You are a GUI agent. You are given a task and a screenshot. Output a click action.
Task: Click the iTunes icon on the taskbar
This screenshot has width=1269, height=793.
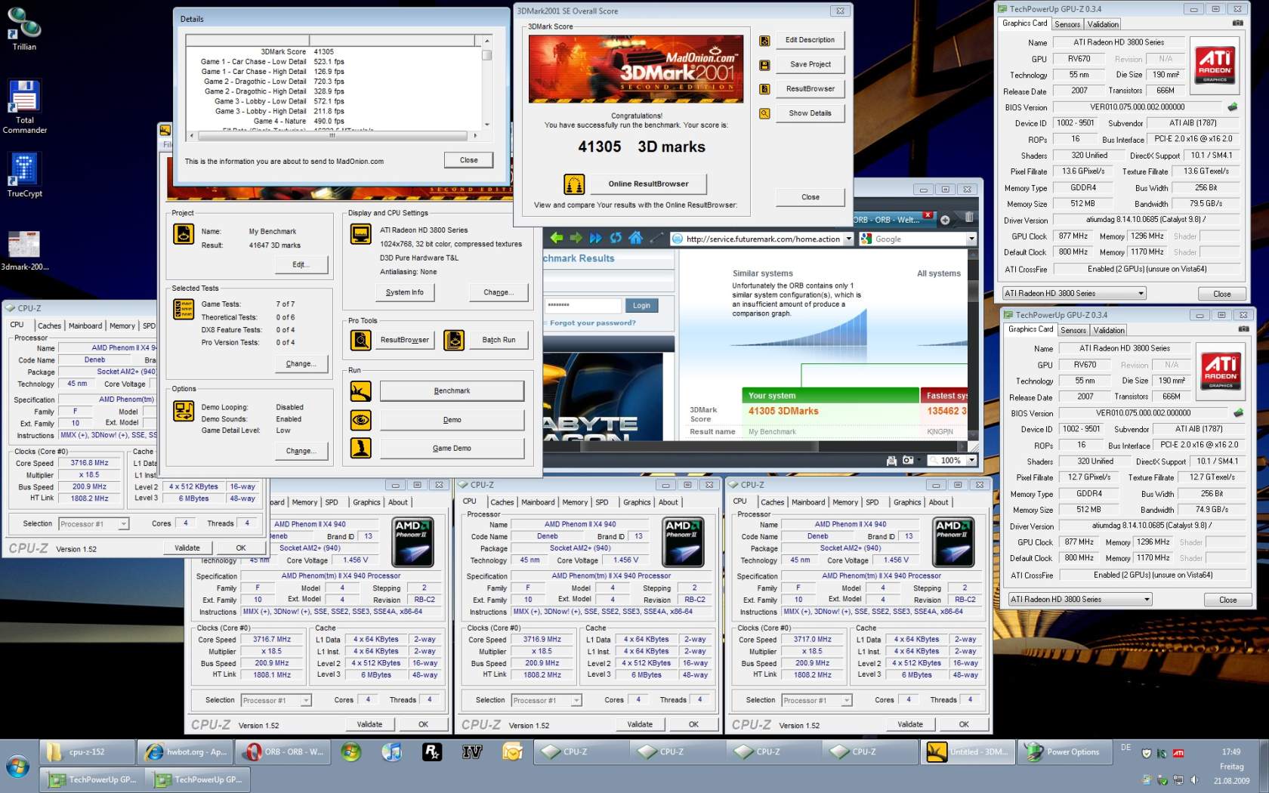(391, 751)
